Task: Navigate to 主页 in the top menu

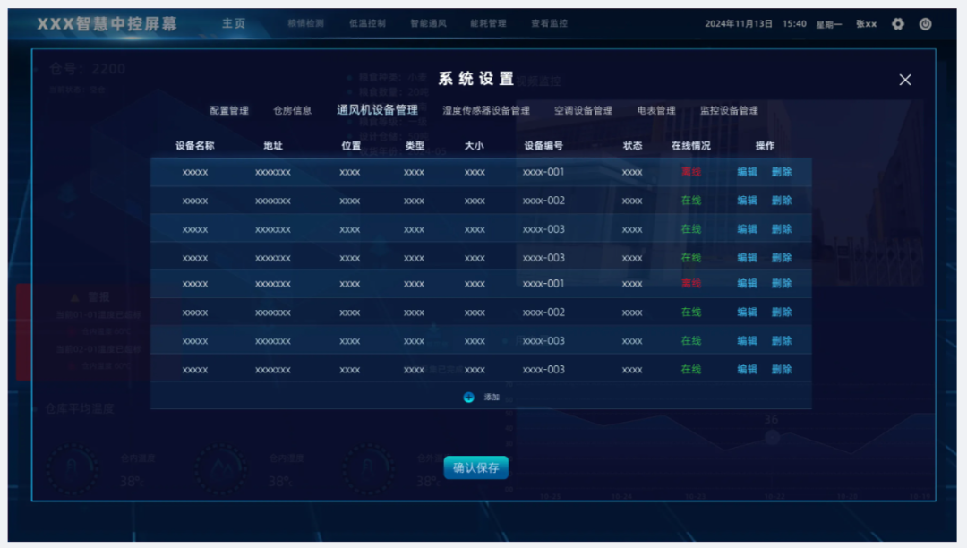Action: pos(234,24)
